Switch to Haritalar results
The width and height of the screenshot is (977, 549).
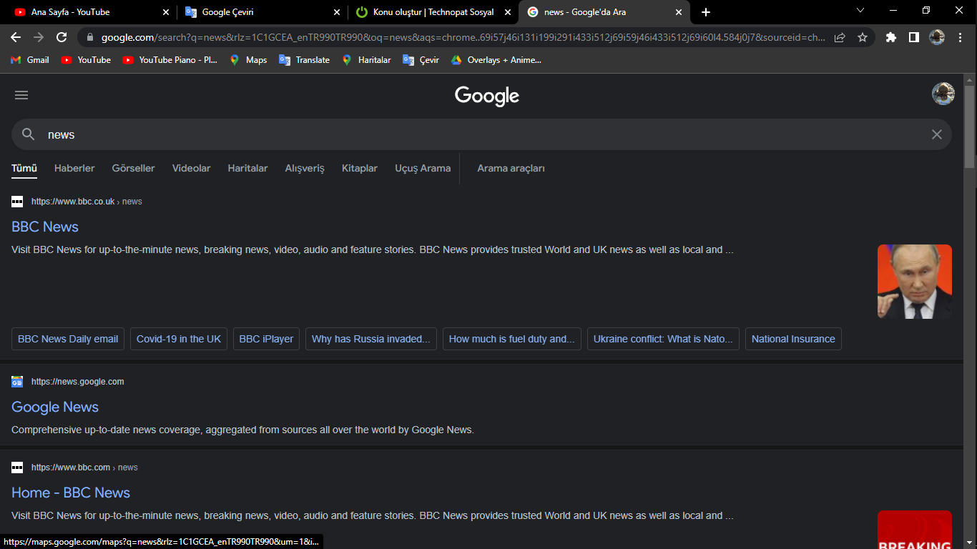(247, 169)
